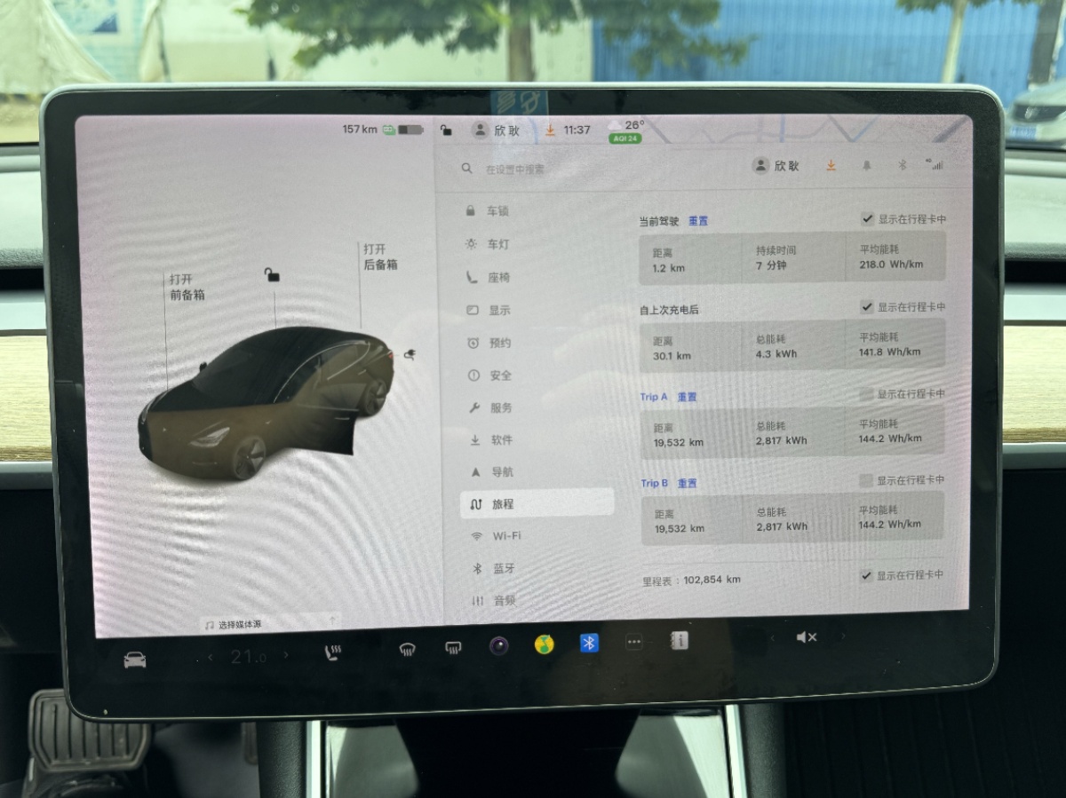The image size is (1066, 798).
Task: Uncheck 显示在行程卡中 for 当前驾驶
Action: (867, 219)
